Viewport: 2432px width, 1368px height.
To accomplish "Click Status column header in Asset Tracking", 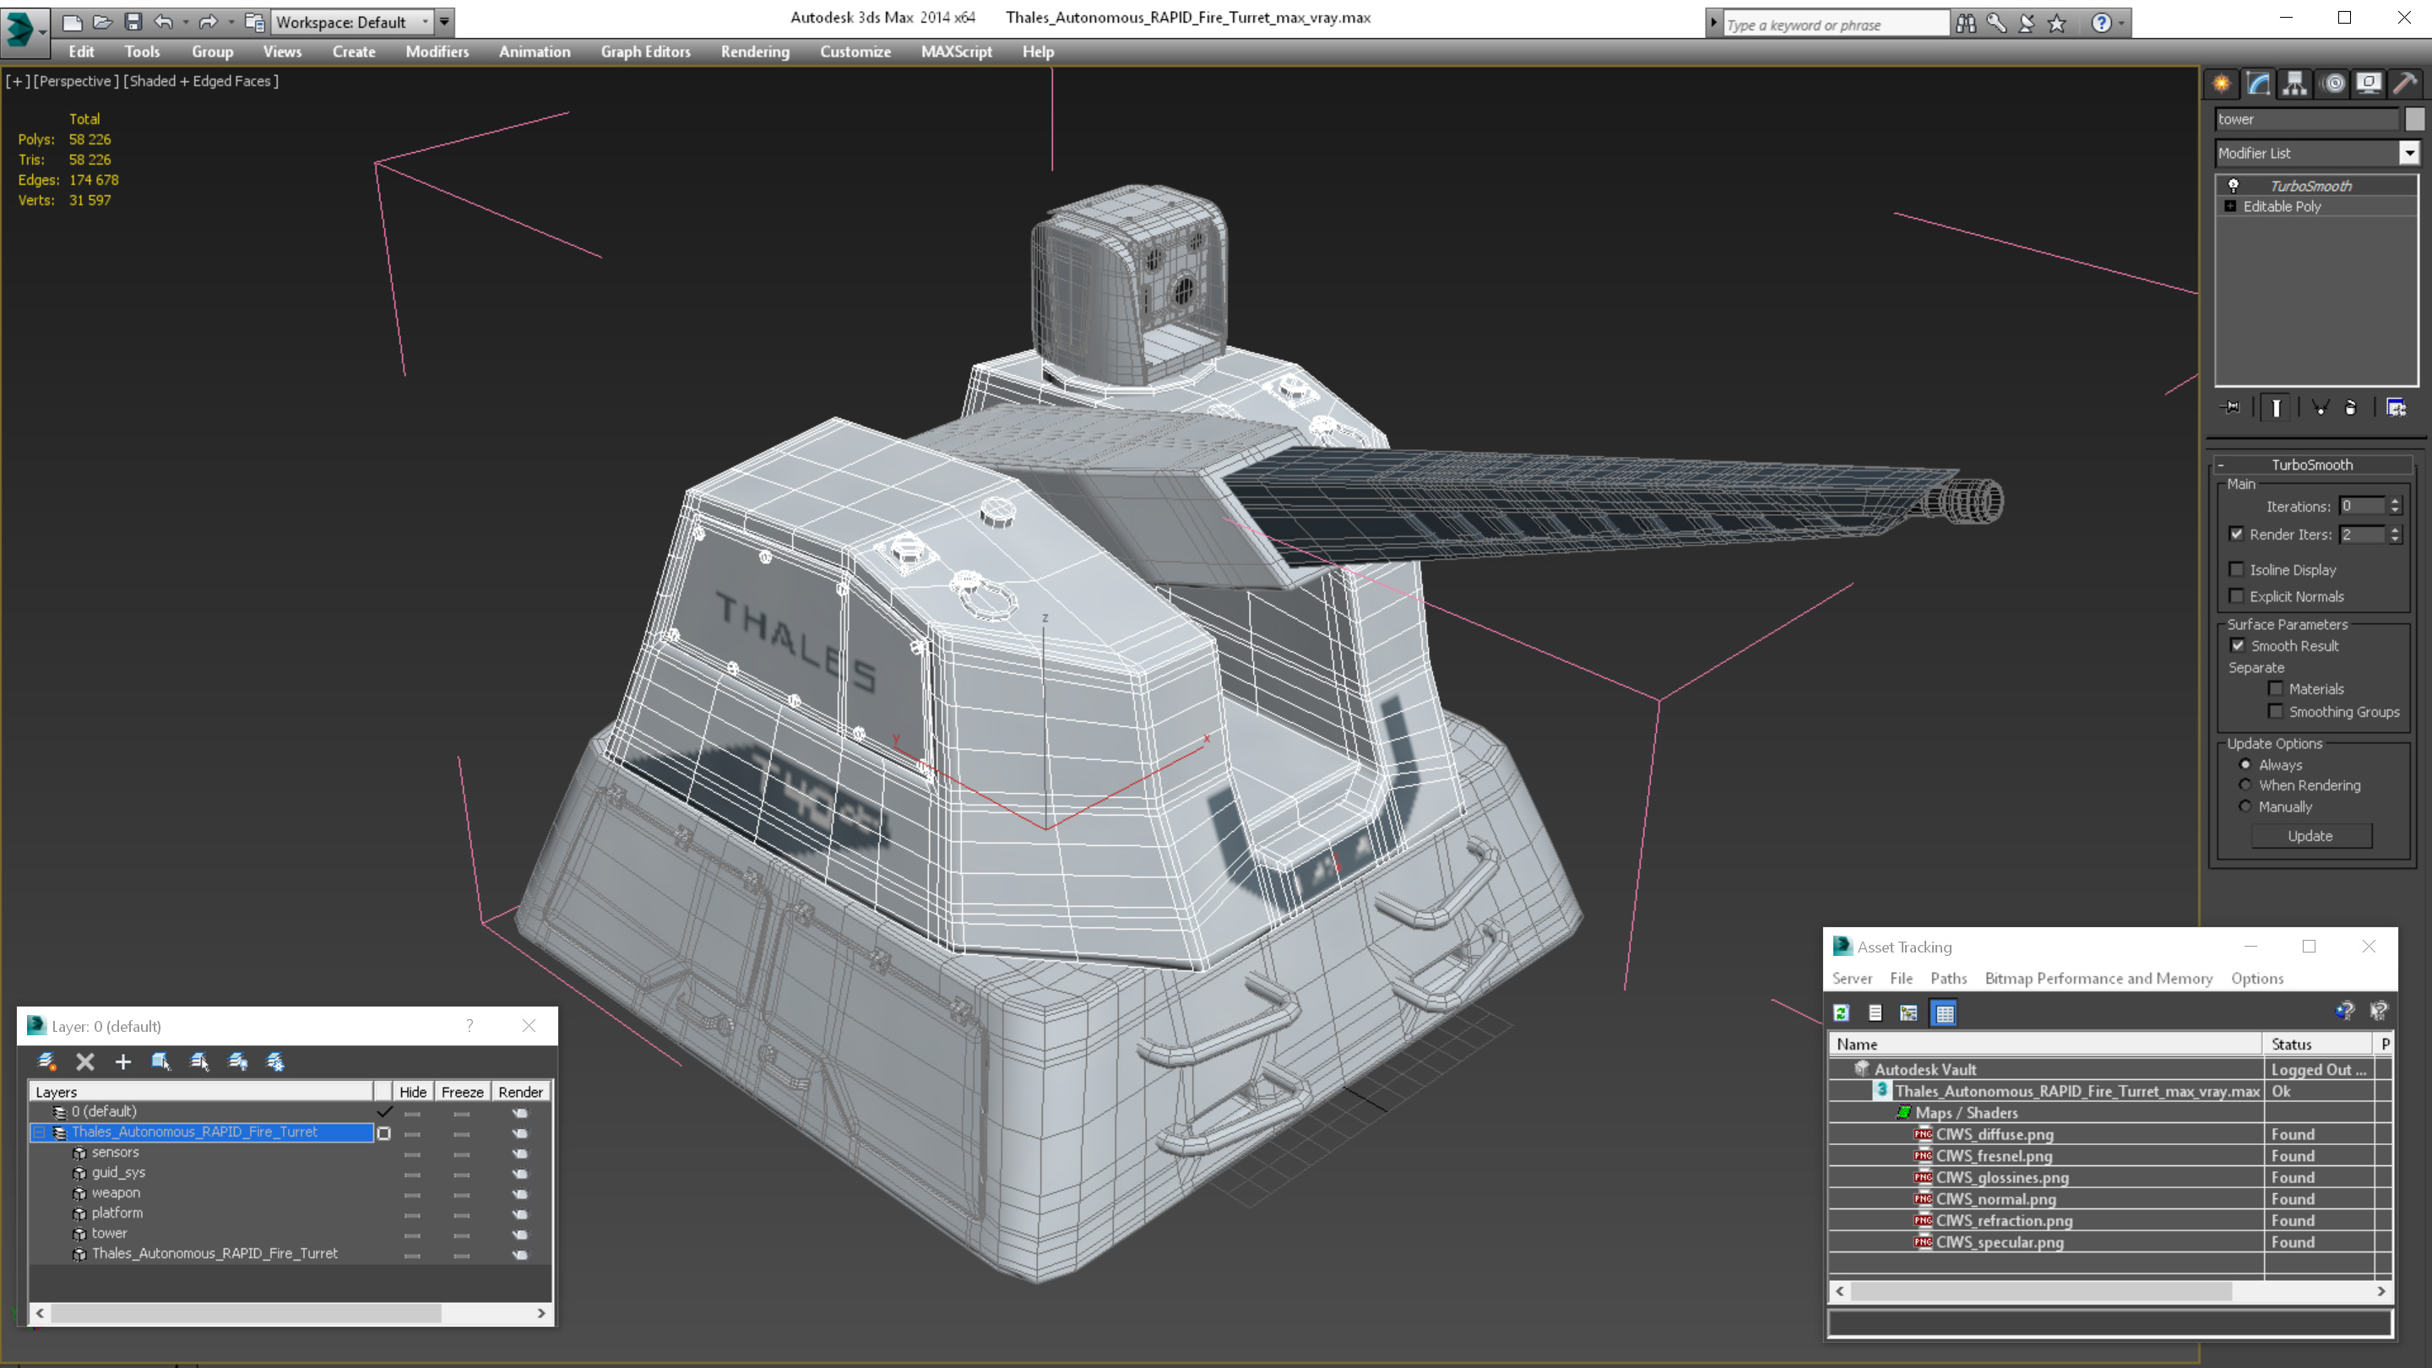I will coord(2318,1045).
